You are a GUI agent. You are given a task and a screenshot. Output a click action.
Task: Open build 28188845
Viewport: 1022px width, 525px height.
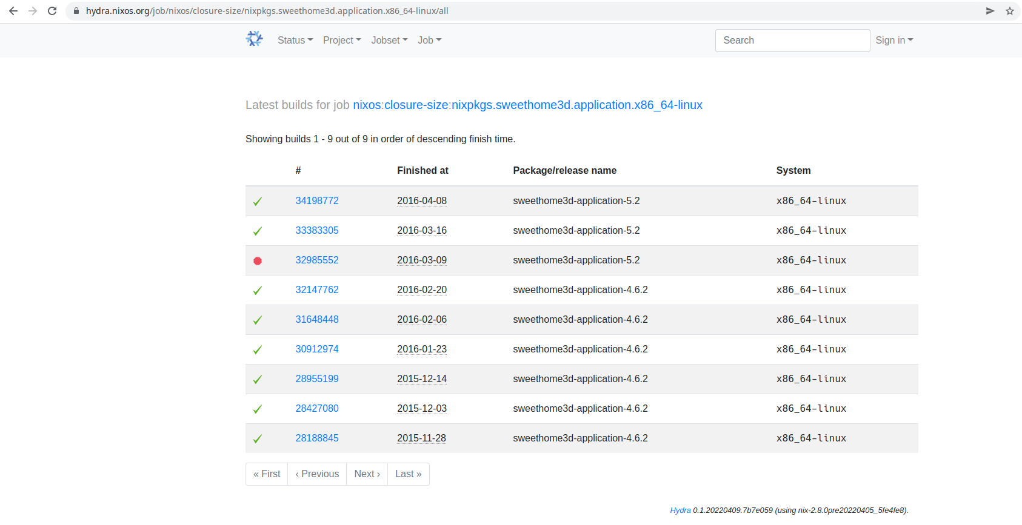[317, 438]
